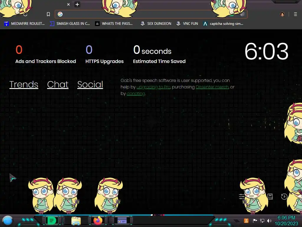Open the Action Center flag icon

click(x=255, y=220)
